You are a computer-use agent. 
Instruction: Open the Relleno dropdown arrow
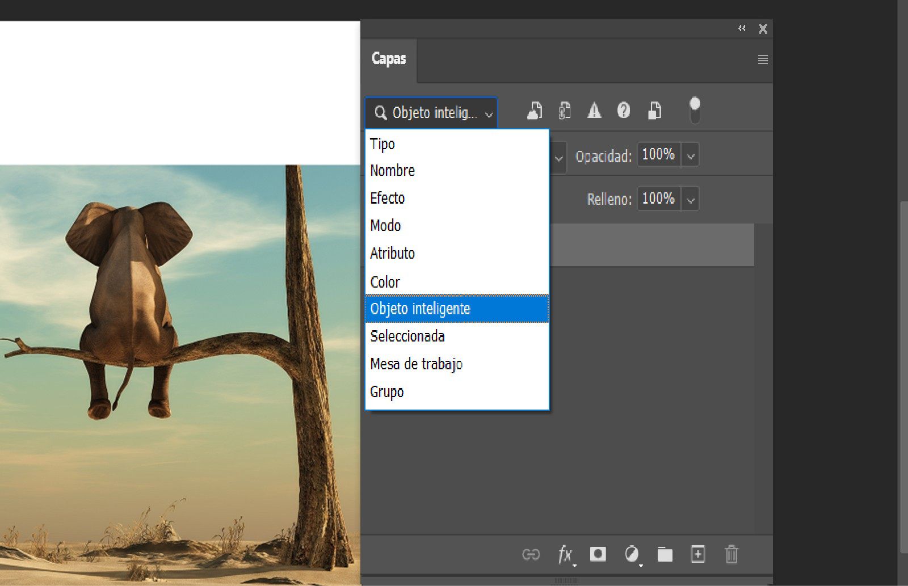click(690, 199)
